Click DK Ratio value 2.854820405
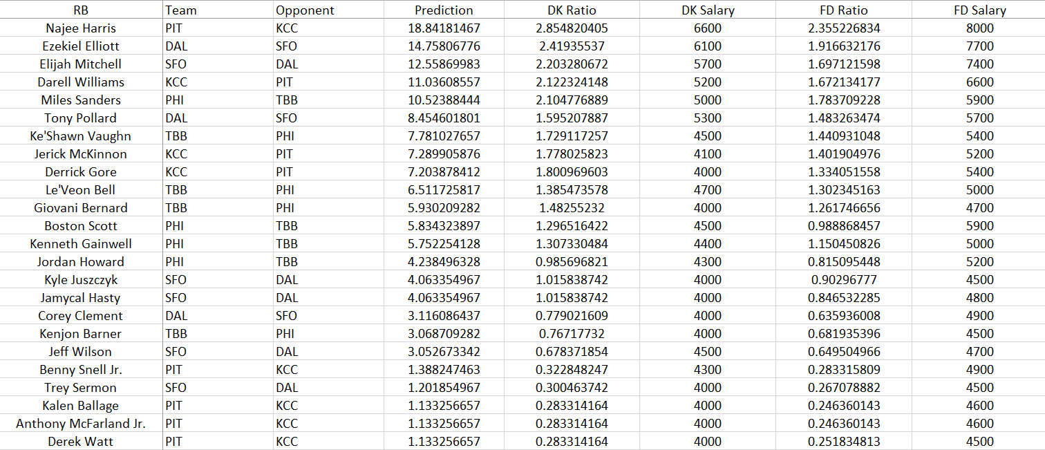 [x=572, y=28]
